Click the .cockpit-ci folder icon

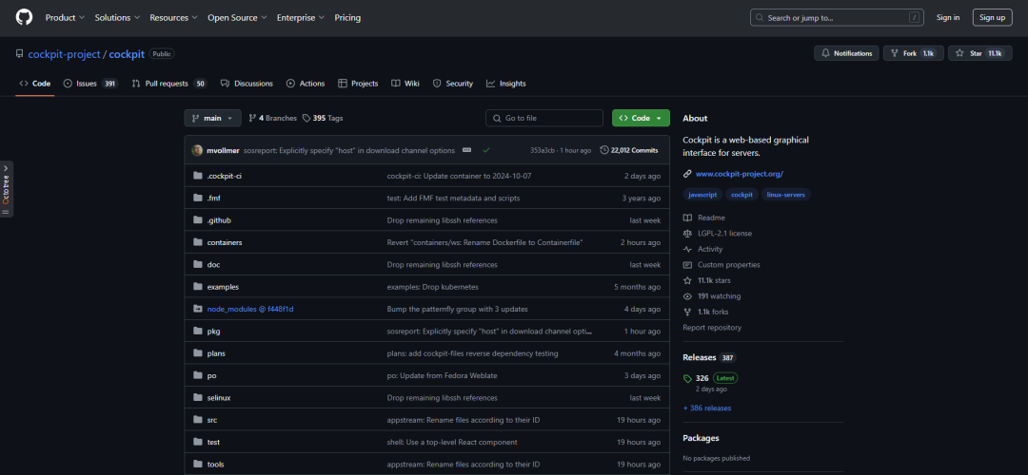click(x=197, y=176)
